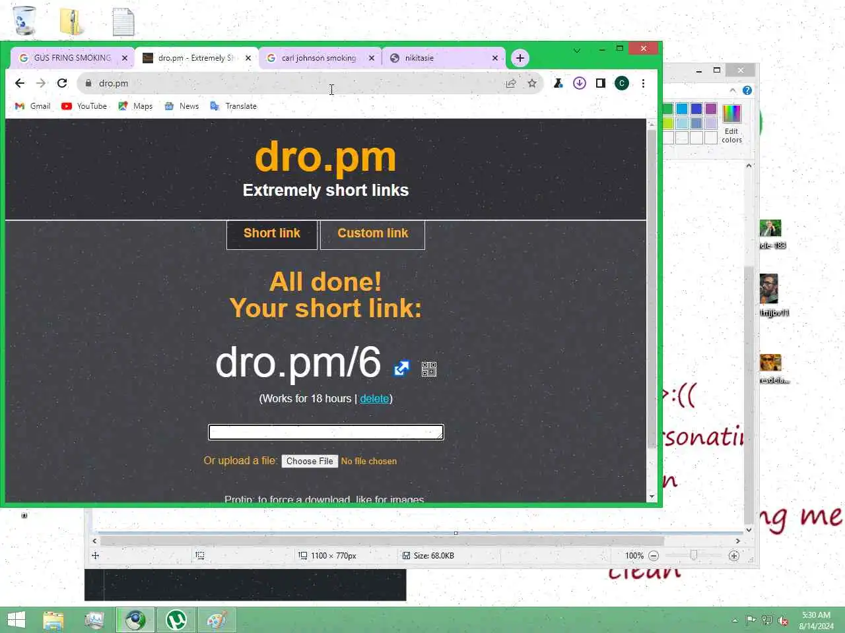The image size is (845, 633).
Task: Reload the dro.pm page
Action: tap(62, 83)
